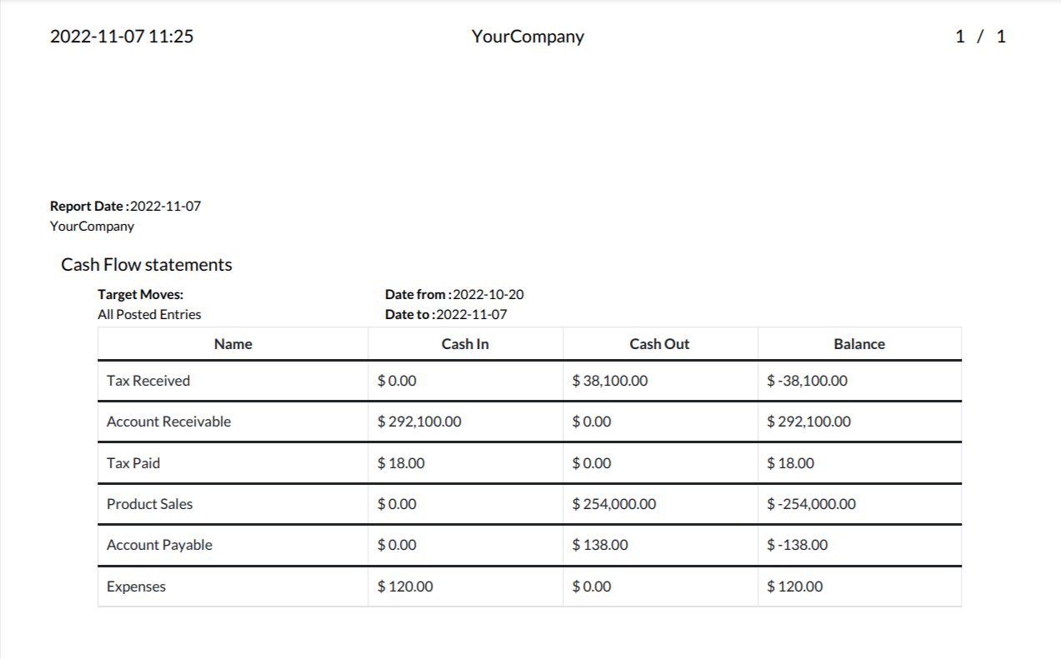Click the Name column header
This screenshot has height=659, width=1061.
pos(233,344)
